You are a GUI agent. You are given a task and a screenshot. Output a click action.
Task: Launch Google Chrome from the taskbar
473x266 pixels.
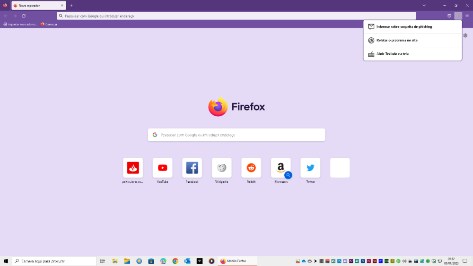(x=175, y=261)
